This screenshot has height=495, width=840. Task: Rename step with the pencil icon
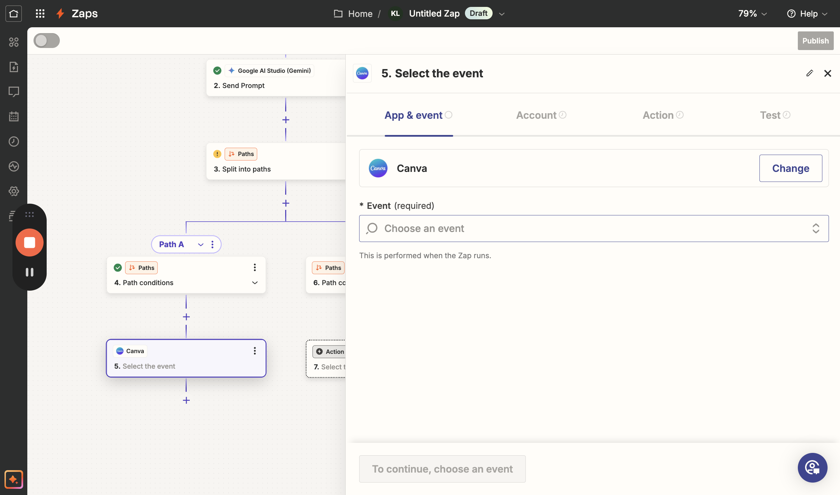[810, 73]
